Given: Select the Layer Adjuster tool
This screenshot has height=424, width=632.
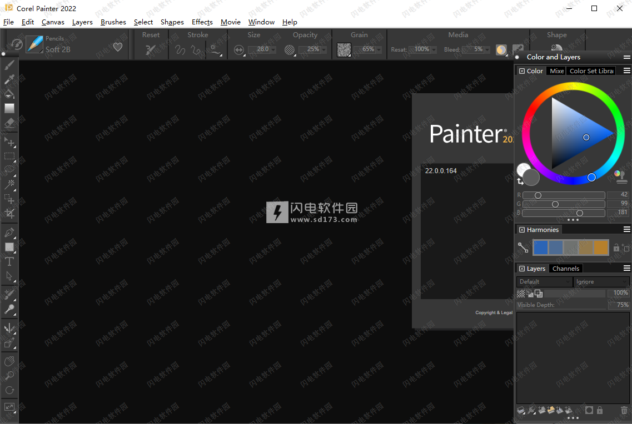Looking at the screenshot, I should tap(9, 142).
